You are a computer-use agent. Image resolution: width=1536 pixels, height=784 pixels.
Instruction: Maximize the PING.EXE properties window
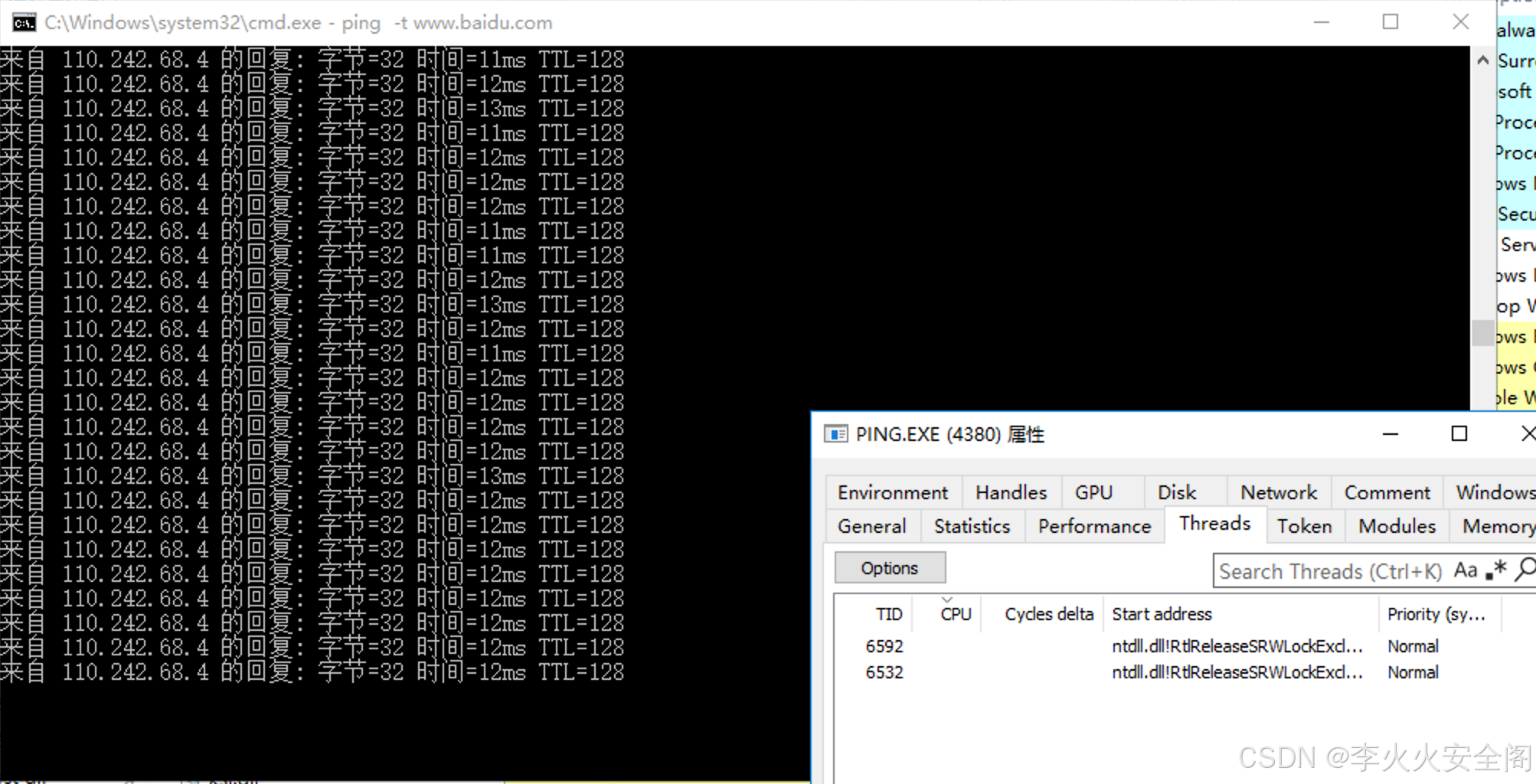click(1459, 434)
